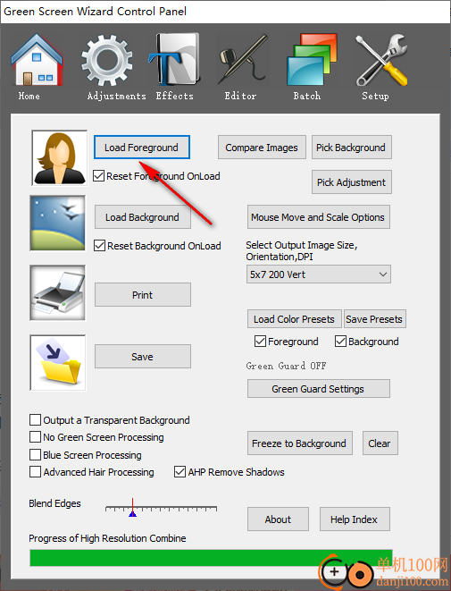Open the Home section icon

37,60
